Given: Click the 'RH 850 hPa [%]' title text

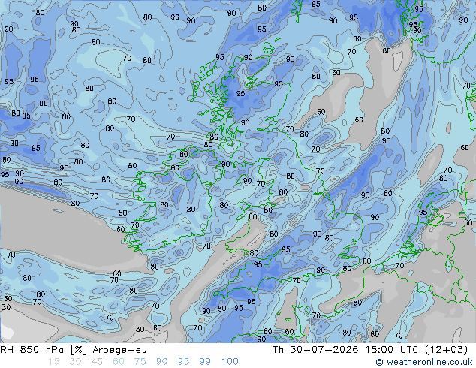Looking at the screenshot, I should coord(44,350).
